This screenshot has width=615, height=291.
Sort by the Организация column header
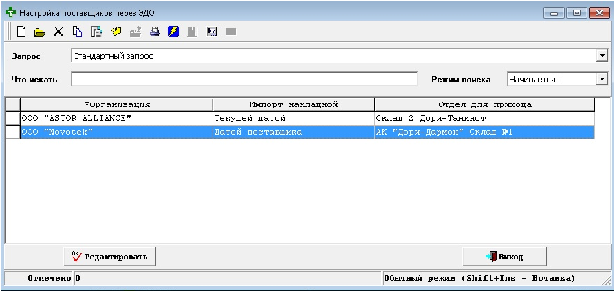click(116, 104)
